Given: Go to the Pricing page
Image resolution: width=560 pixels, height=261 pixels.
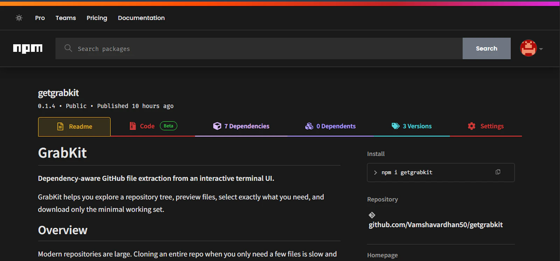Looking at the screenshot, I should 97,18.
